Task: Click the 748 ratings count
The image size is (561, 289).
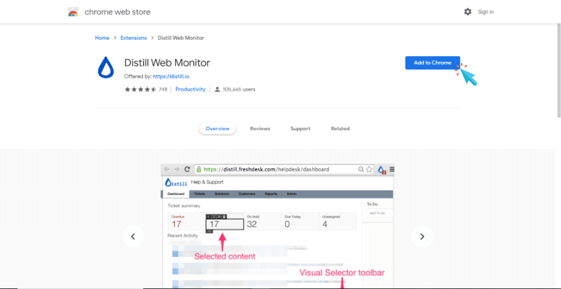Action: 163,89
